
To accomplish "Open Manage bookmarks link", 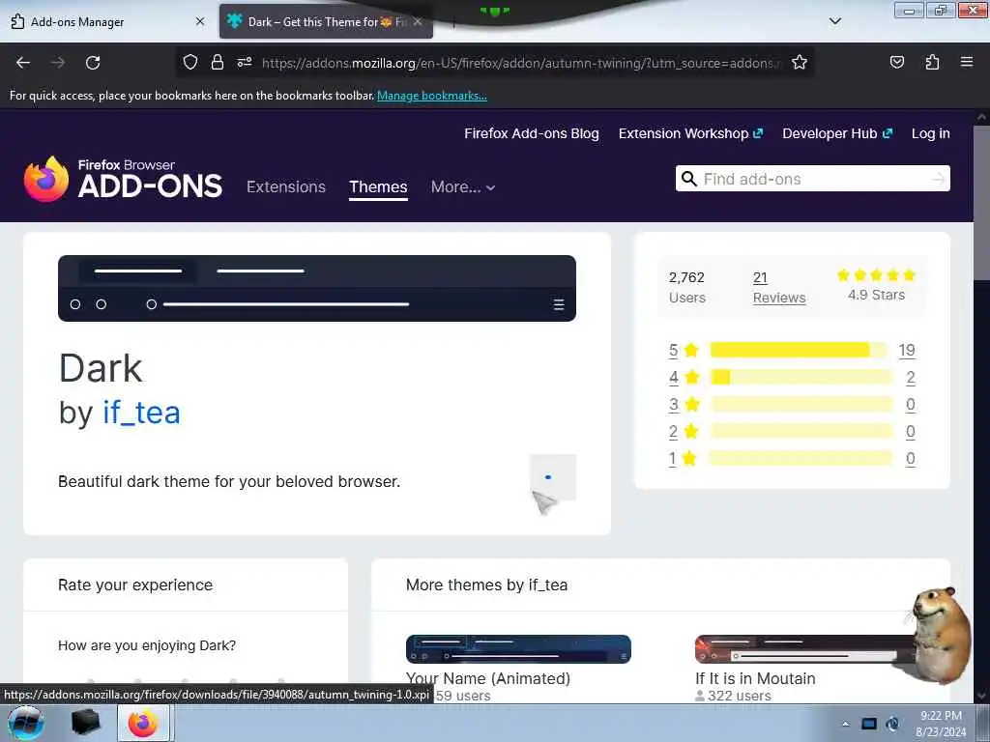I will click(x=432, y=96).
